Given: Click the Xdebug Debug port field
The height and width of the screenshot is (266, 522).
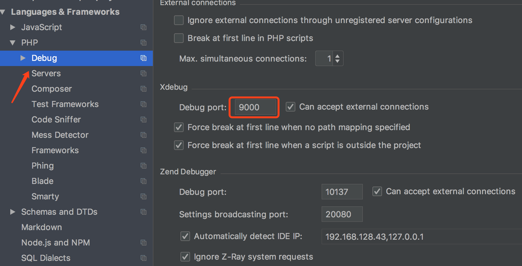Looking at the screenshot, I should click(255, 107).
